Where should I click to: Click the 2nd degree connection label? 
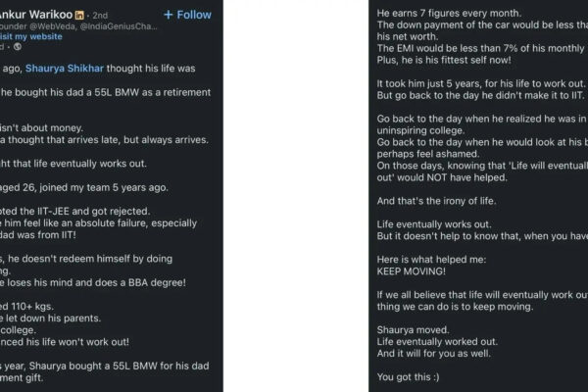click(x=100, y=16)
